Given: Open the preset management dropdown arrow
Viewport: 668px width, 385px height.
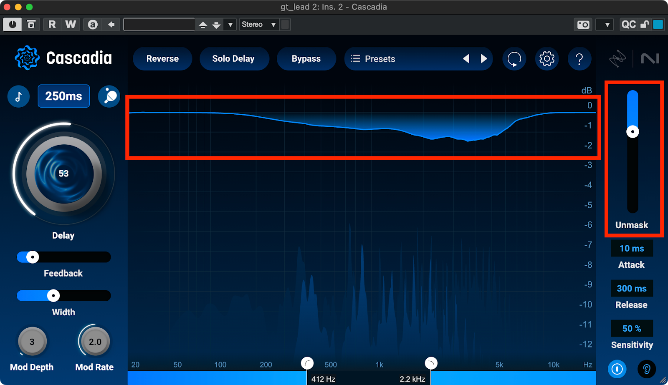Looking at the screenshot, I should click(x=230, y=25).
